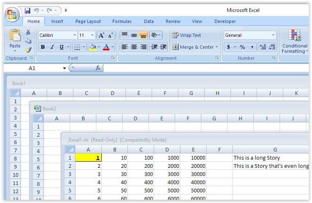This screenshot has width=312, height=203.
Task: Open borders dropdown arrow
Action: point(84,47)
